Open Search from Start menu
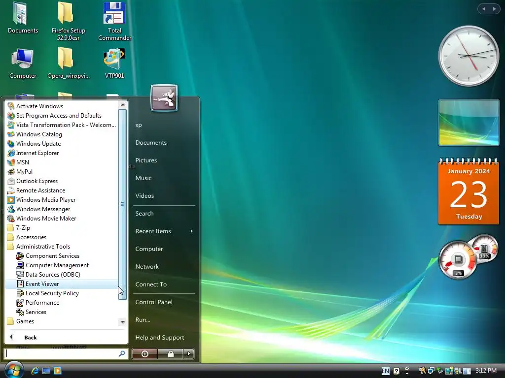Screen dimensions: 505x378 pos(144,214)
